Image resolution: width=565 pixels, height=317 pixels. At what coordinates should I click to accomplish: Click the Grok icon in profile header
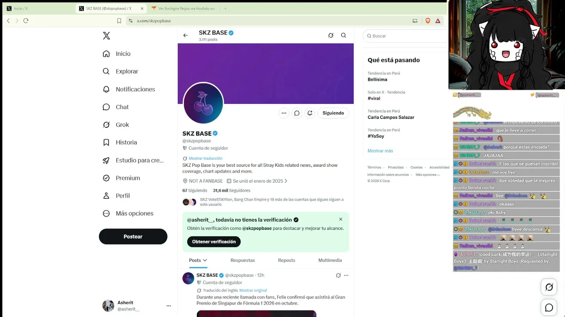[331, 36]
